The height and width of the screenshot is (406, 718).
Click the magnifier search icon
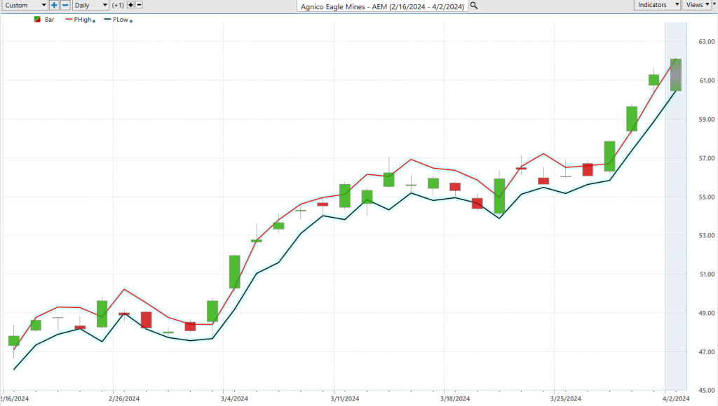click(474, 6)
